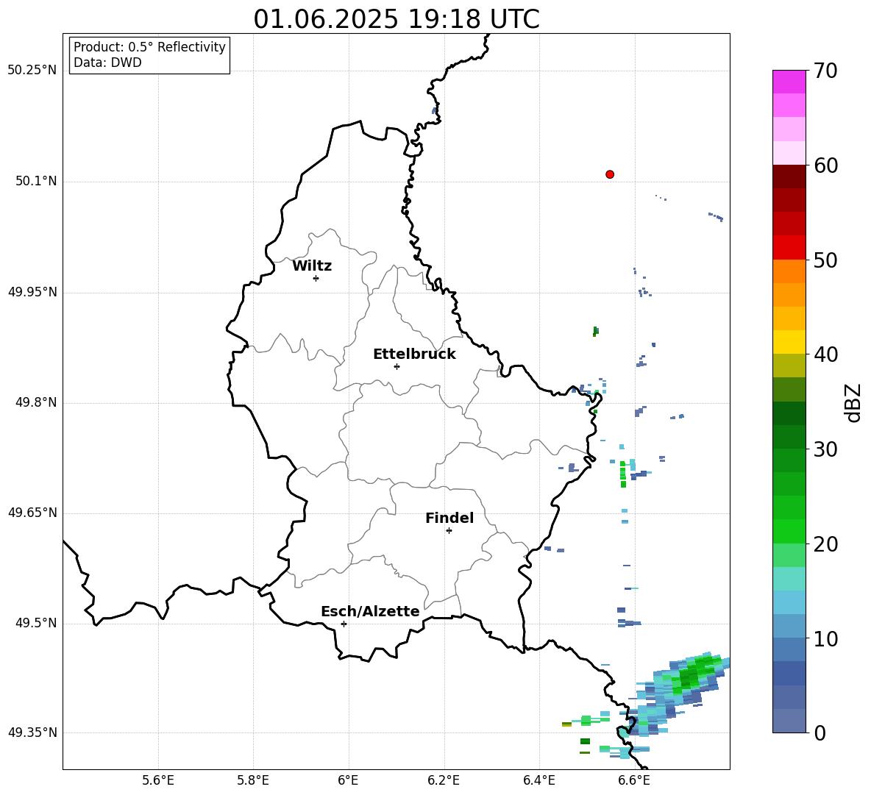The width and height of the screenshot is (871, 795).
Task: Click the 50.25°N latitude label
Action: coord(32,71)
